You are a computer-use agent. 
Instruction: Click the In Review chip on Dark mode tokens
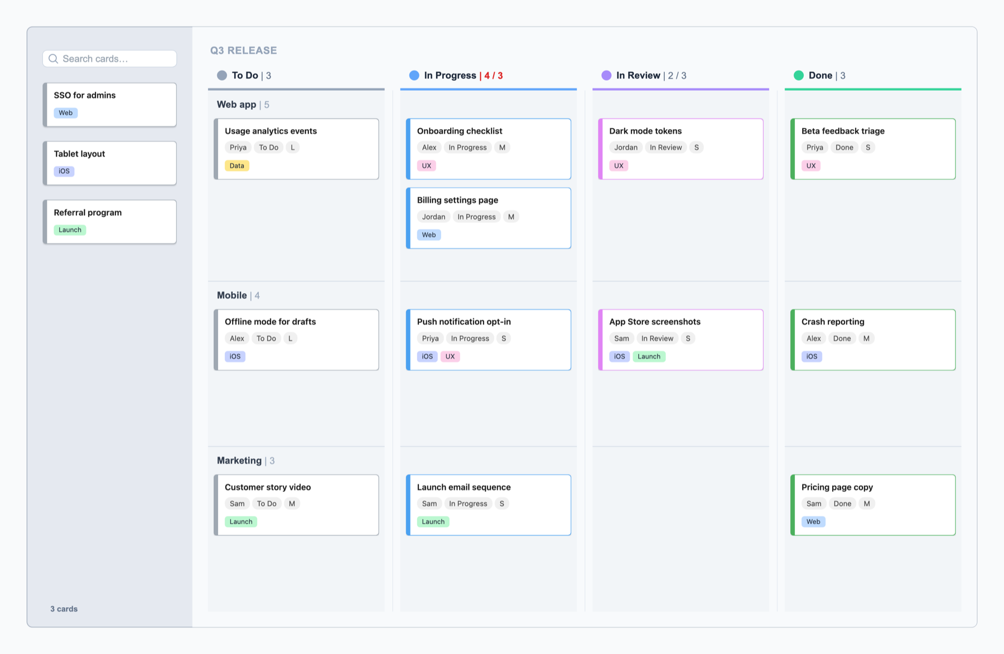665,148
